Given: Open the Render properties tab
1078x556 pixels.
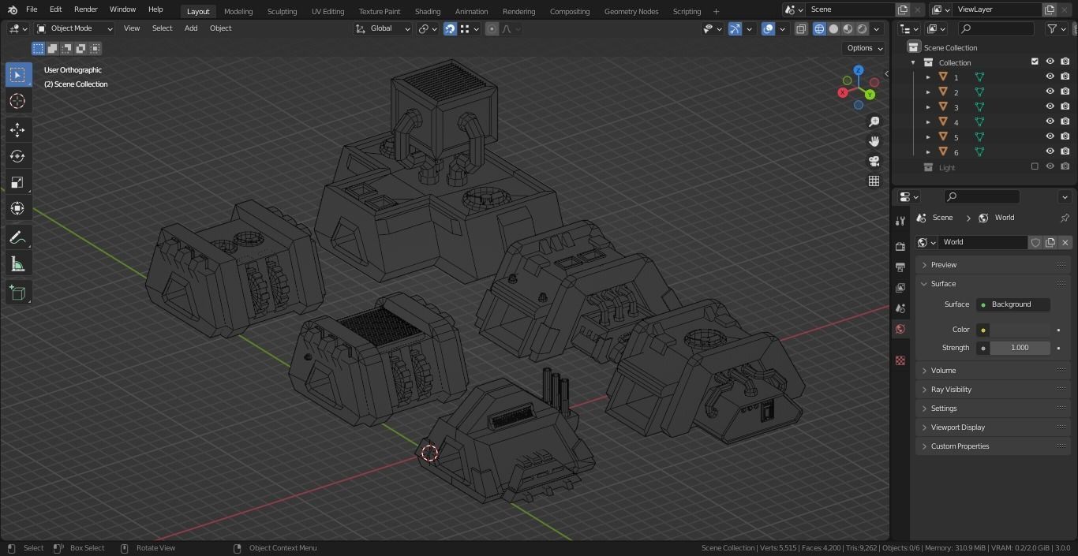Looking at the screenshot, I should [x=900, y=246].
